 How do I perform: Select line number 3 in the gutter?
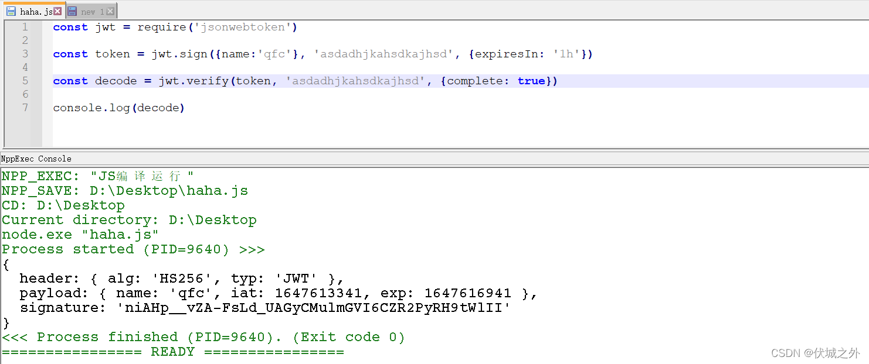coord(25,54)
